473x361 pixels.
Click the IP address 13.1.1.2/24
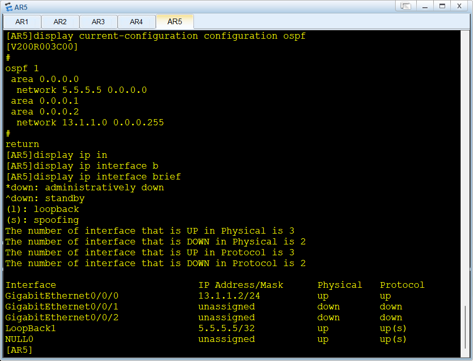229,296
